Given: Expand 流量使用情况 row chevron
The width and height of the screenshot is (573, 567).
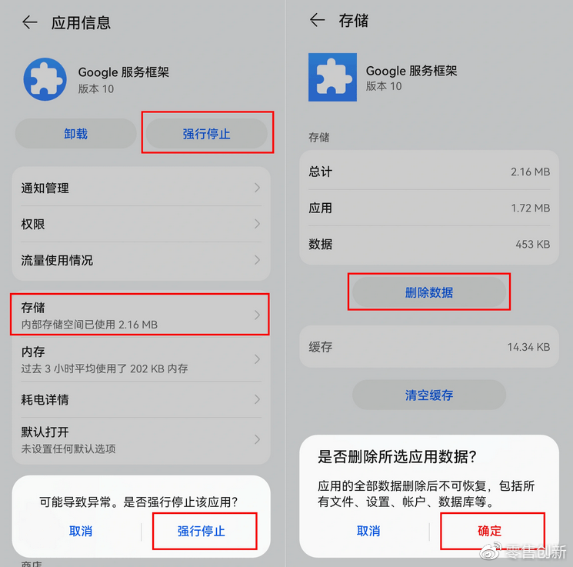Looking at the screenshot, I should [x=257, y=260].
